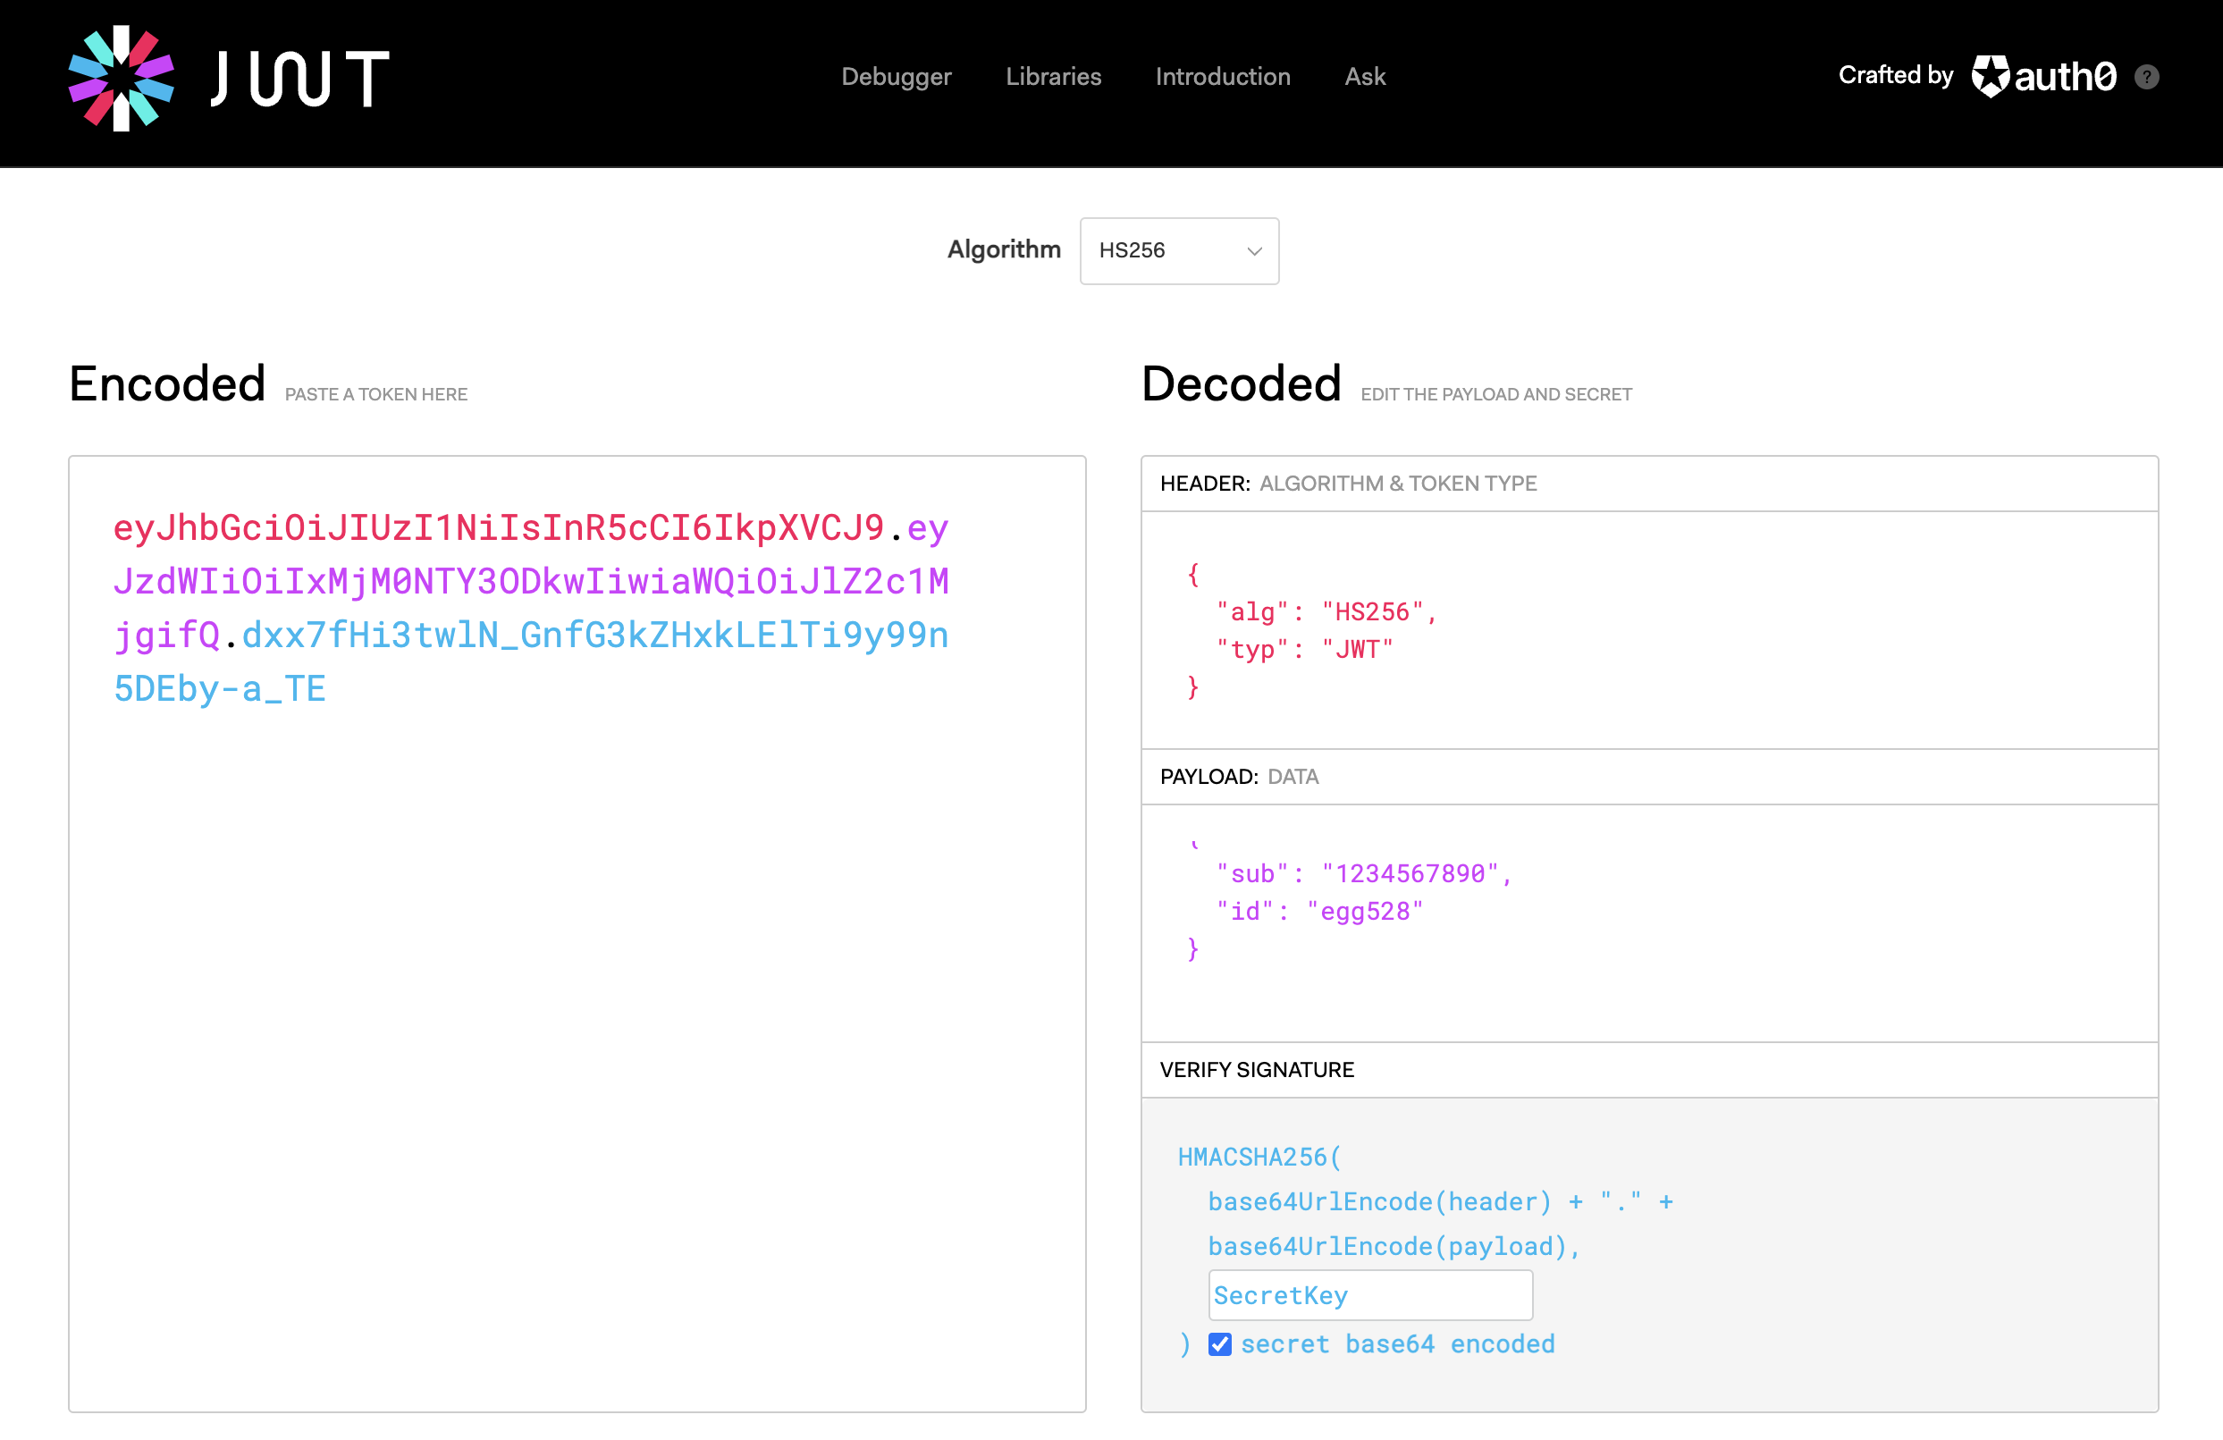Click the Auth0 shield logo icon
The image size is (2223, 1440).
1990,76
